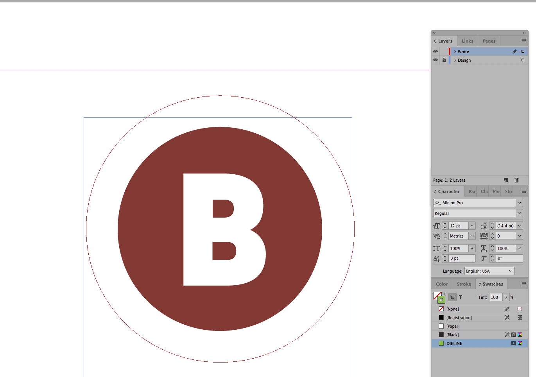Open the font family dropdown arrow
The image size is (536, 377).
pyautogui.click(x=520, y=203)
